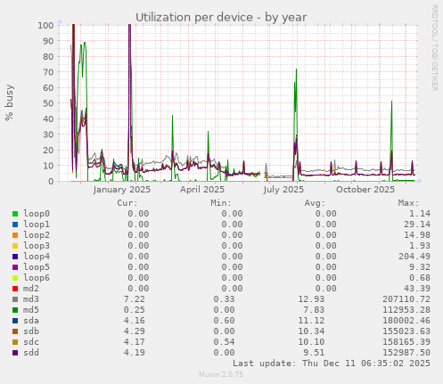Click the md3 gray legend swatch

pos(15,299)
